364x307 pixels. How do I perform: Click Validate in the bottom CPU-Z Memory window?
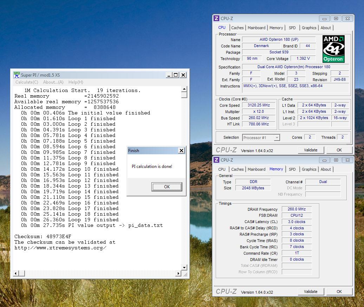click(x=311, y=292)
